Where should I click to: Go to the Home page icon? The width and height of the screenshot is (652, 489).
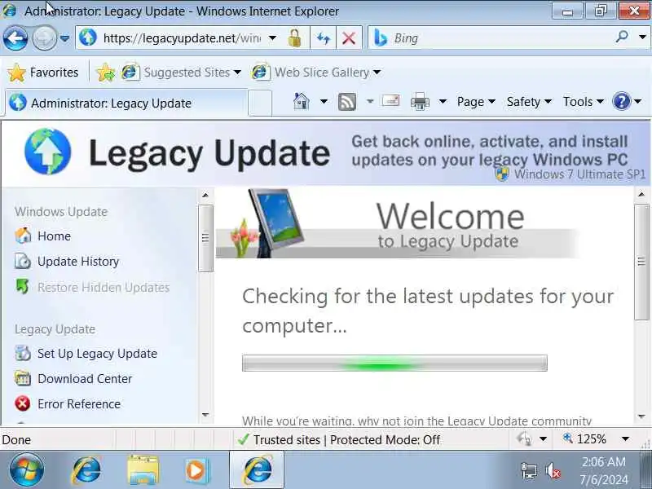(302, 101)
